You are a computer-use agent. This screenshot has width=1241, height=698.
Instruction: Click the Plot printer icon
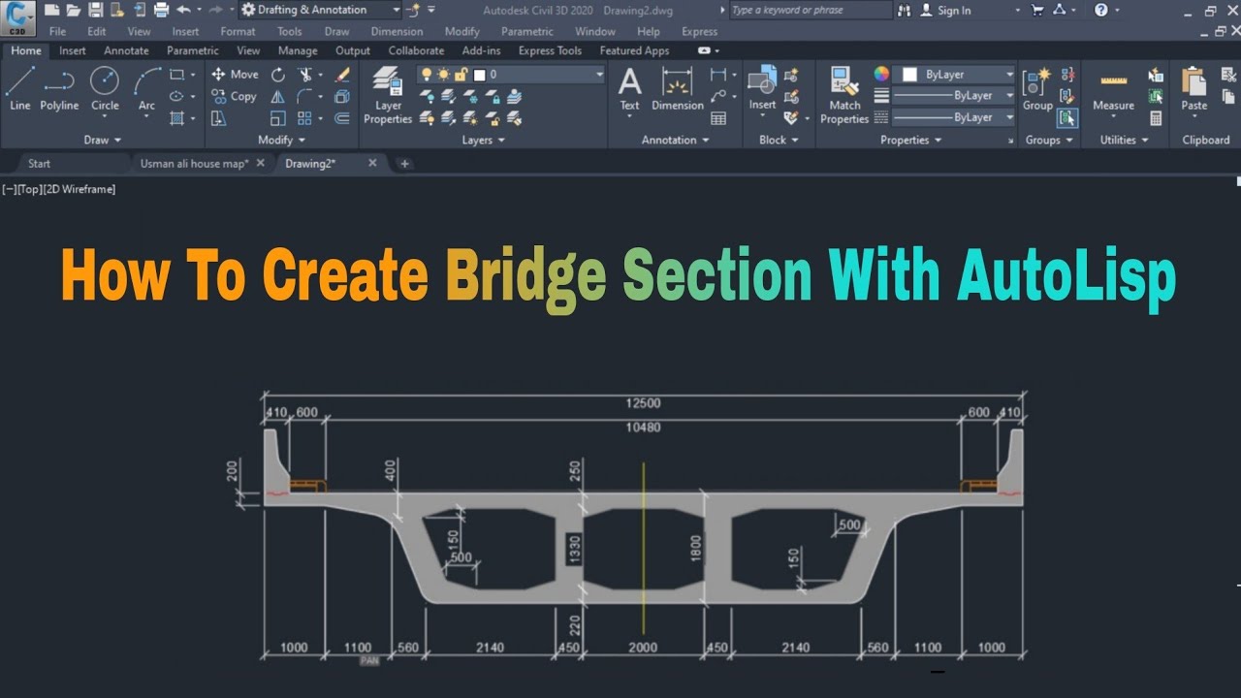pos(161,10)
